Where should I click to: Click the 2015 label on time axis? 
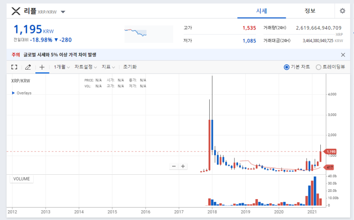click(x=112, y=212)
